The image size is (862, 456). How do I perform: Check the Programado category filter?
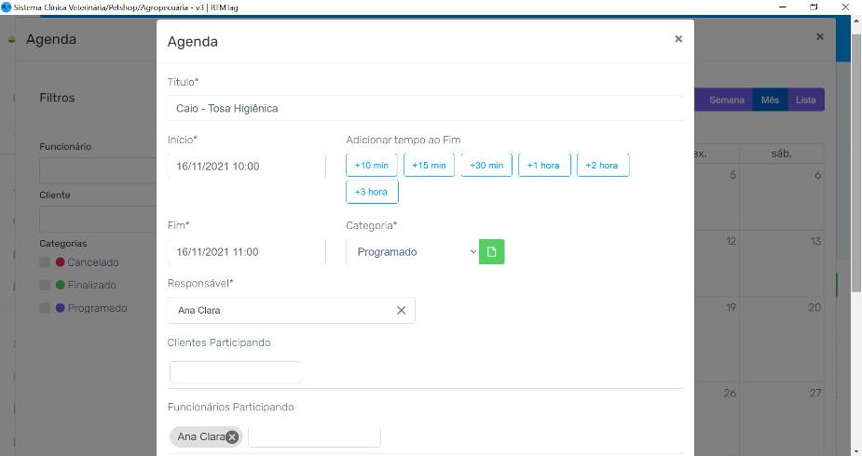[x=45, y=308]
